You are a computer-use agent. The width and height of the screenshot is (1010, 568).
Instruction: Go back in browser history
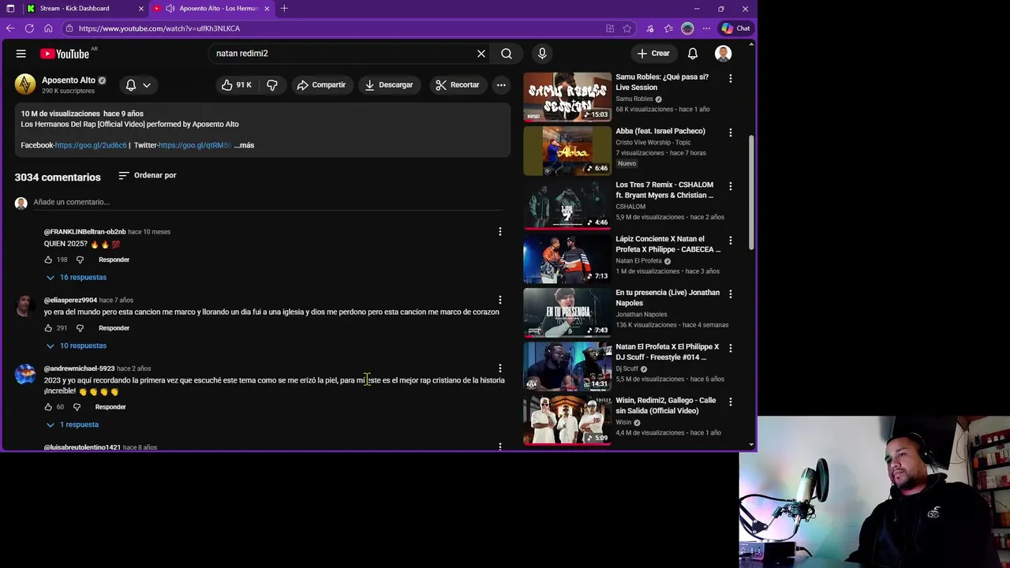10,28
